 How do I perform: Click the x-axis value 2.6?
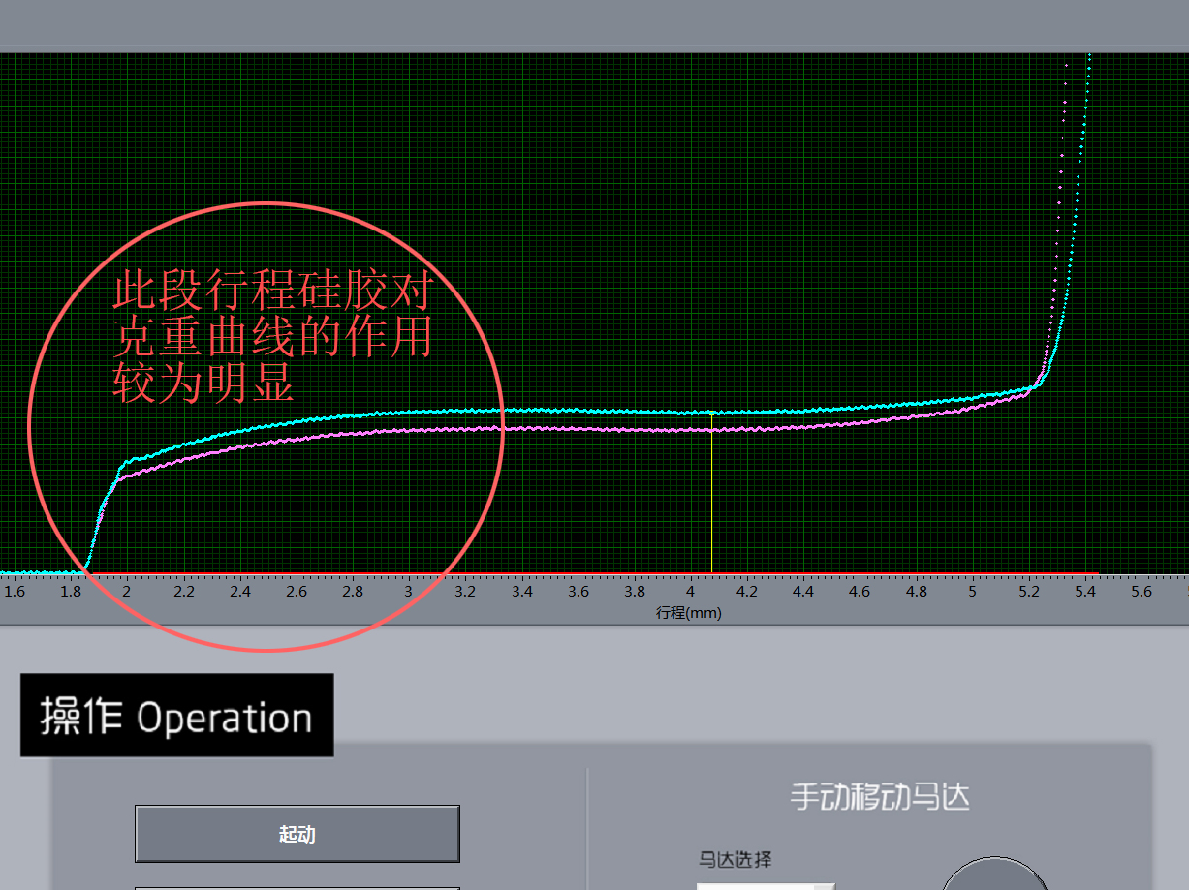296,591
